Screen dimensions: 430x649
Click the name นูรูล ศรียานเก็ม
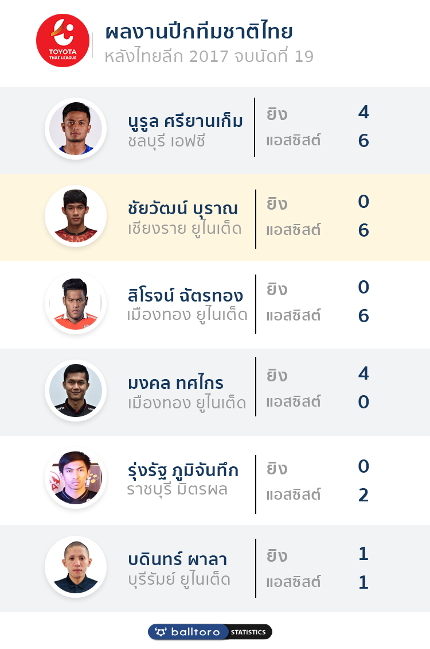[185, 121]
